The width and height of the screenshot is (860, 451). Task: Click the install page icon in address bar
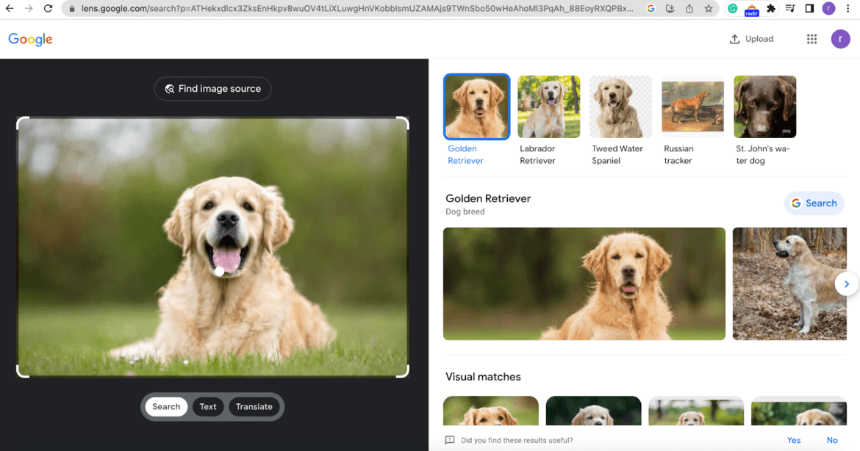point(670,8)
